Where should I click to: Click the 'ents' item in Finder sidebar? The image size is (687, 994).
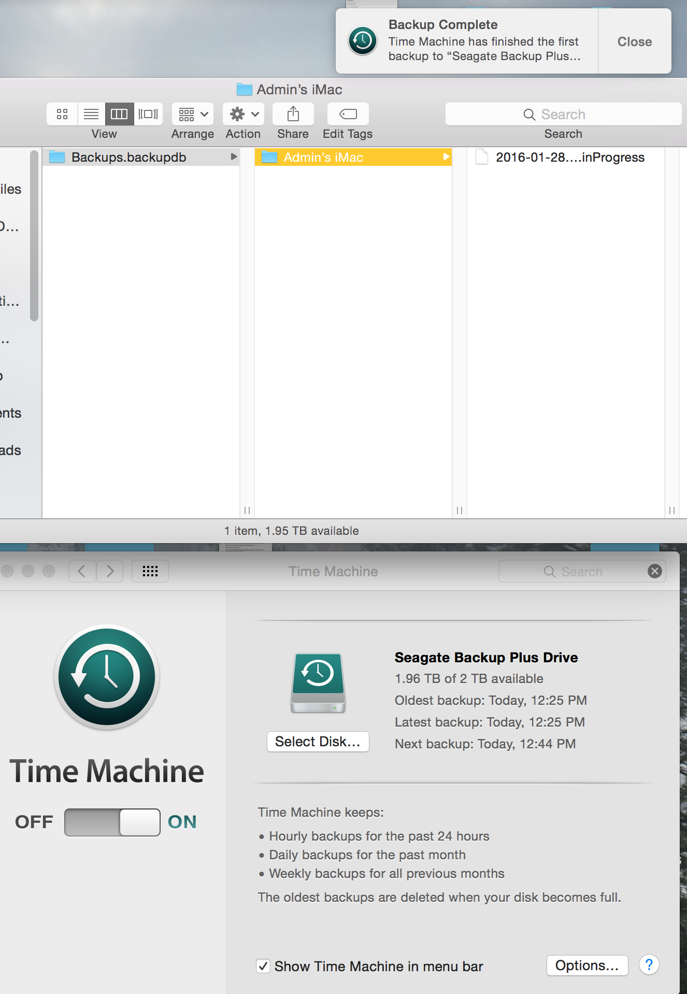click(x=11, y=413)
